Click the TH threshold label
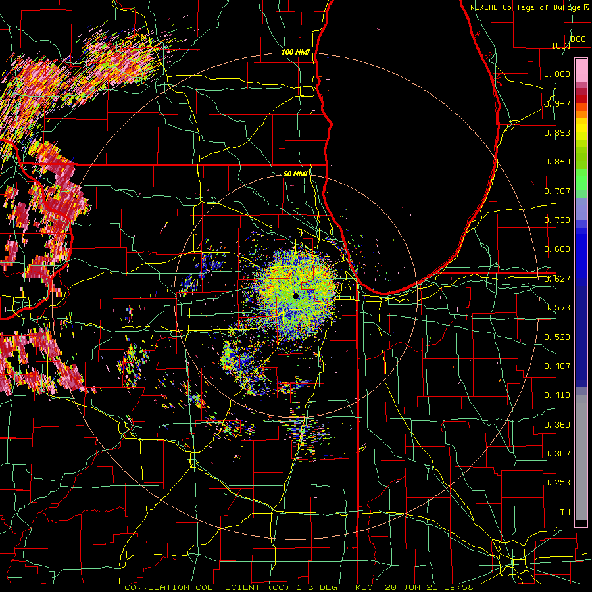 pyautogui.click(x=565, y=512)
